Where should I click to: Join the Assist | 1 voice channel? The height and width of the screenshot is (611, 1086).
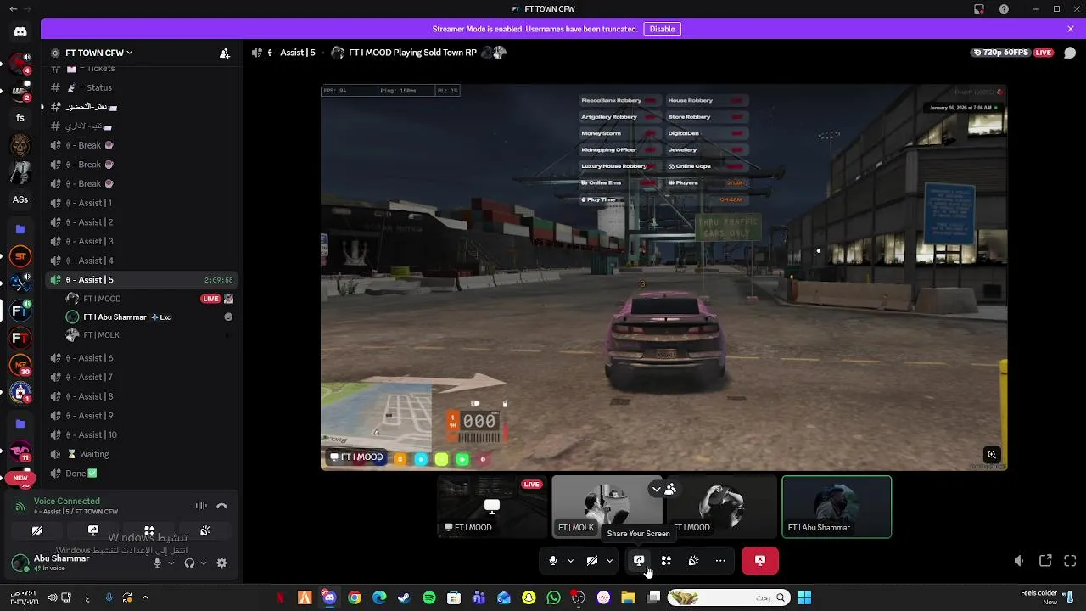pos(142,203)
